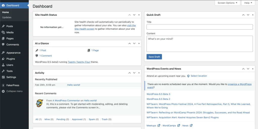
Task: Select the Plugins plug icon
Action: [x=3, y=59]
